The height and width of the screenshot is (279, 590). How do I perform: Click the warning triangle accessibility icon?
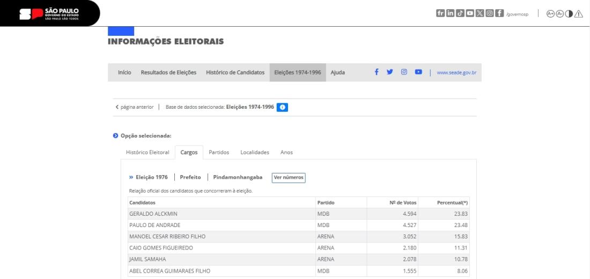point(579,14)
